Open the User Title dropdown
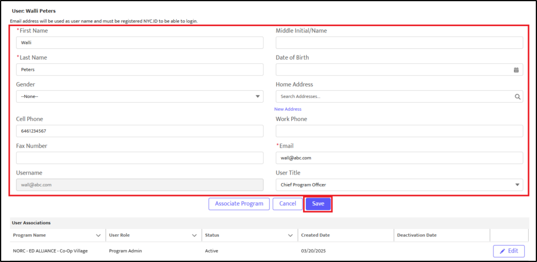 (x=399, y=184)
